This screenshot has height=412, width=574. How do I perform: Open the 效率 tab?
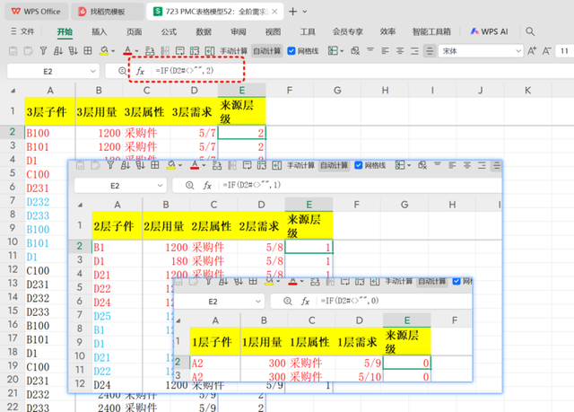pos(387,31)
